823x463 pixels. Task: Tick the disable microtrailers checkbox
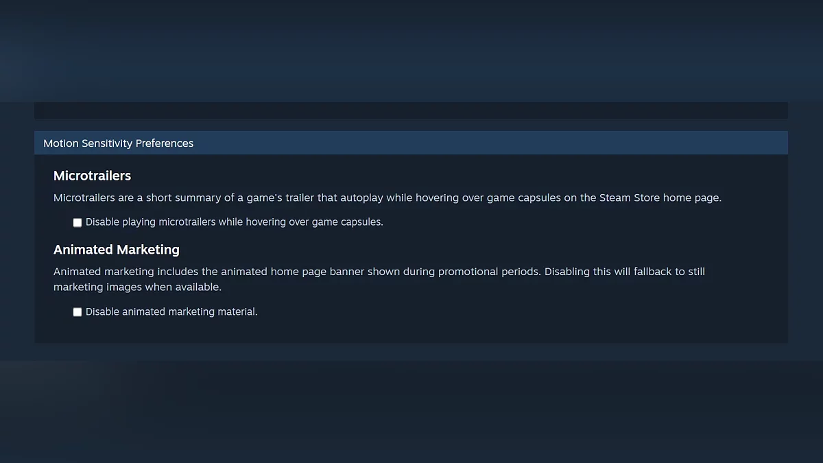(77, 223)
